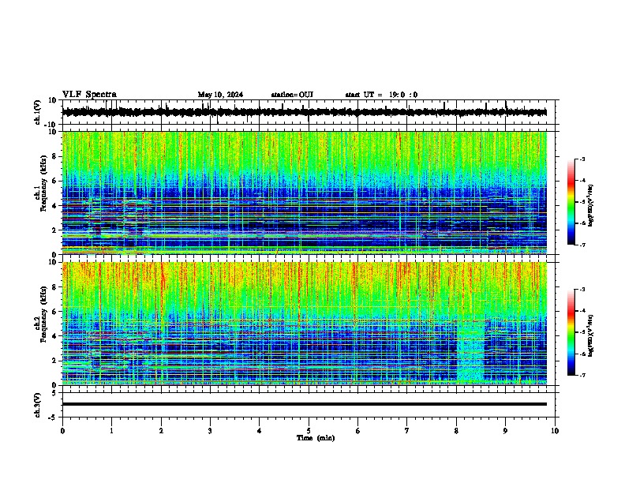
Task: Click the "4" kHz tick on ch.2 spectrogram axis
Action: pyautogui.click(x=55, y=336)
